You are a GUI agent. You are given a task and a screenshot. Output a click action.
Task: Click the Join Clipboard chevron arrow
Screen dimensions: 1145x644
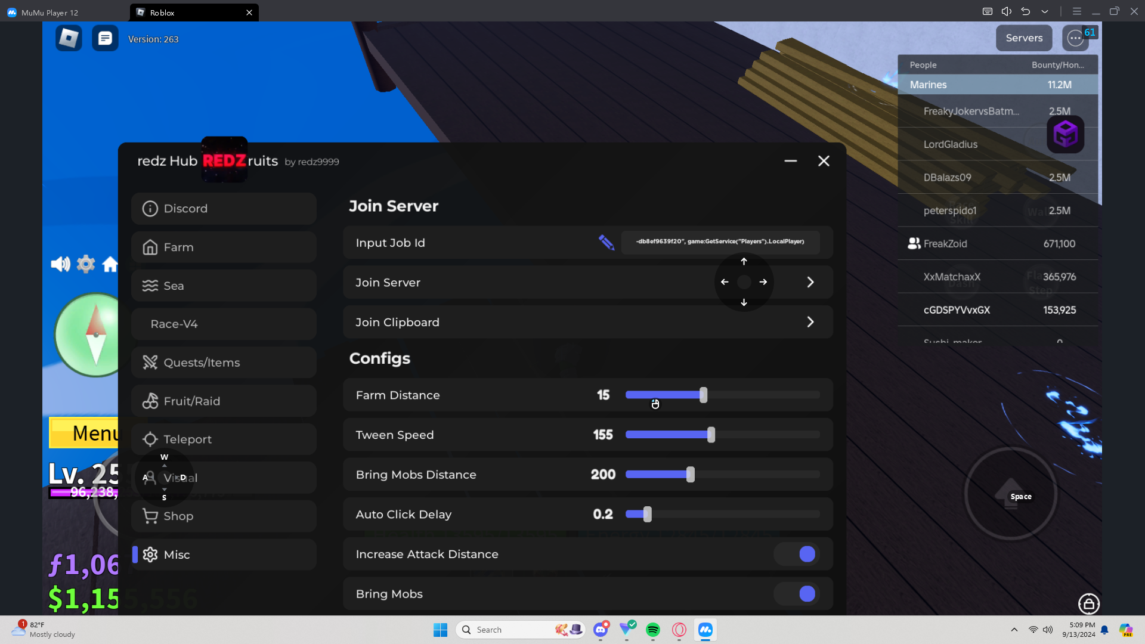[x=810, y=322]
